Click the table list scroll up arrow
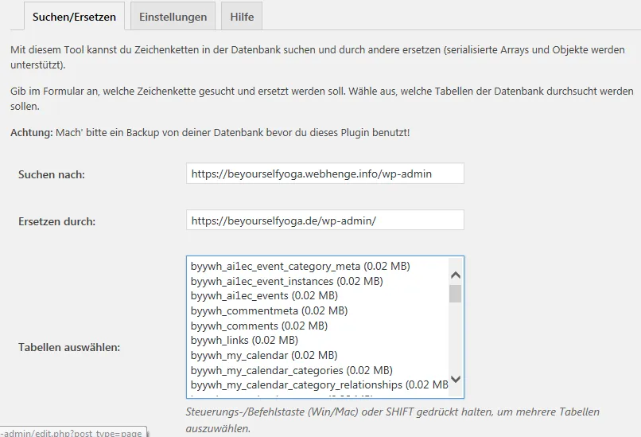This screenshot has height=437, width=641. [x=456, y=275]
